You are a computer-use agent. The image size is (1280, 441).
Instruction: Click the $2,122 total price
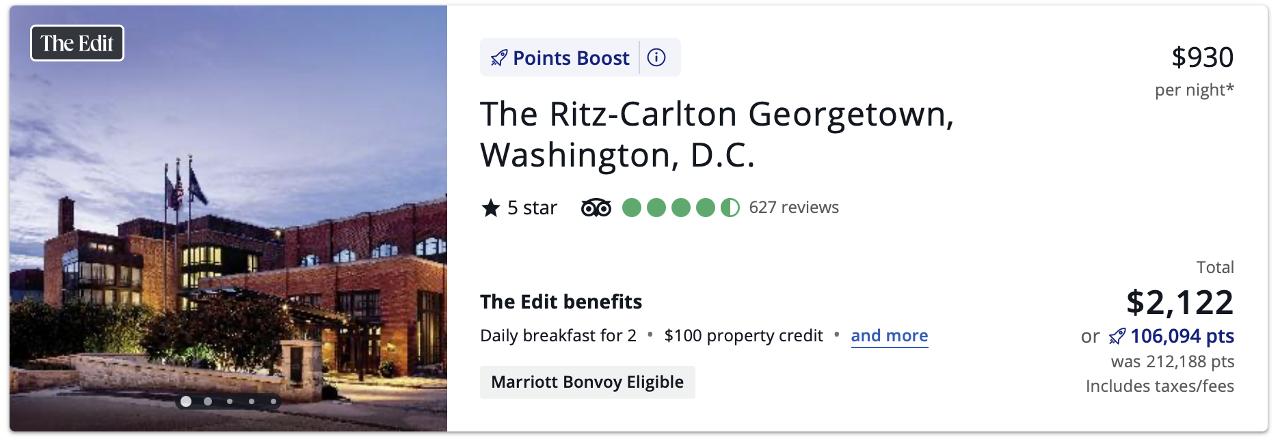pyautogui.click(x=1179, y=302)
